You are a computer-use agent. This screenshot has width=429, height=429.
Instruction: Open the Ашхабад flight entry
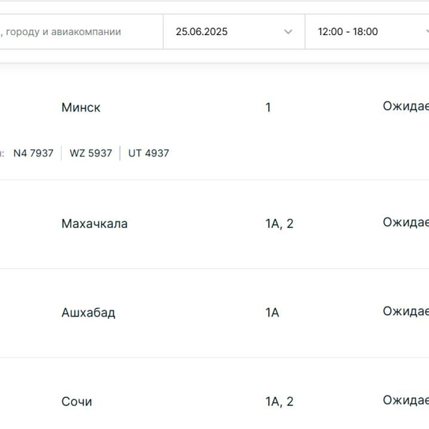pyautogui.click(x=88, y=313)
